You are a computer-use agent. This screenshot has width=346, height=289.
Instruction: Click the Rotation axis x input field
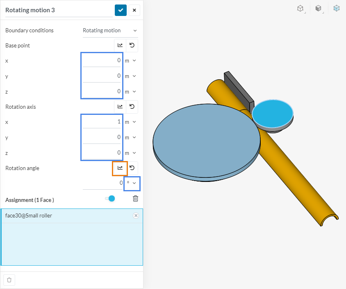(102, 122)
